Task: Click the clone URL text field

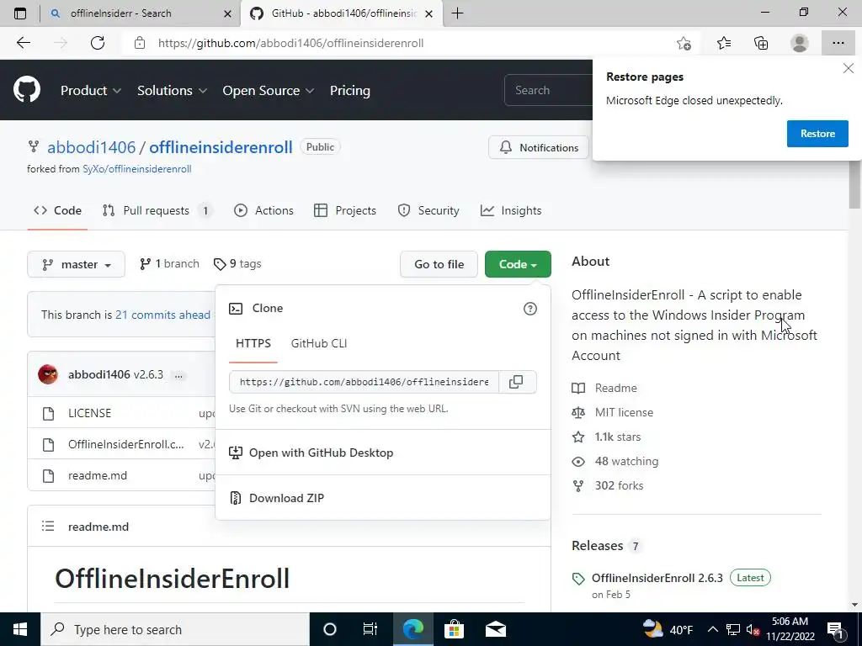Action: click(364, 382)
